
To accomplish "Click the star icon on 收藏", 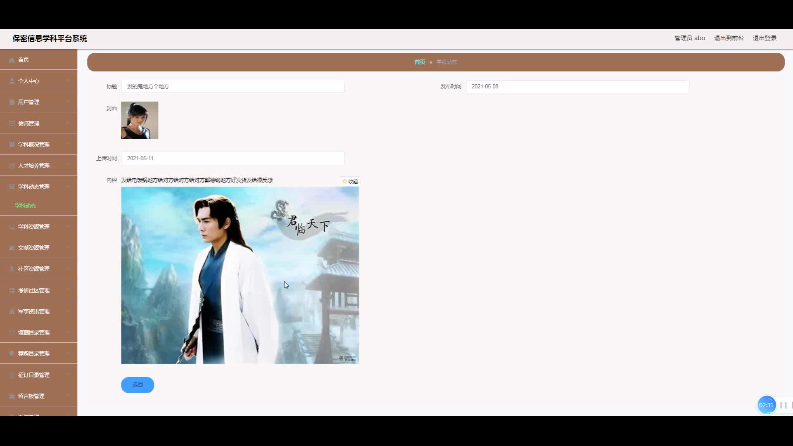I will (x=345, y=181).
